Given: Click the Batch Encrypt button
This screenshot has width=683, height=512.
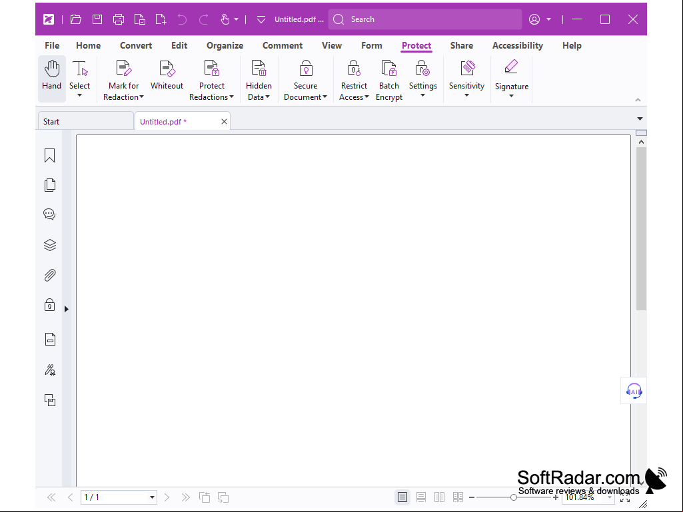Looking at the screenshot, I should 389,80.
